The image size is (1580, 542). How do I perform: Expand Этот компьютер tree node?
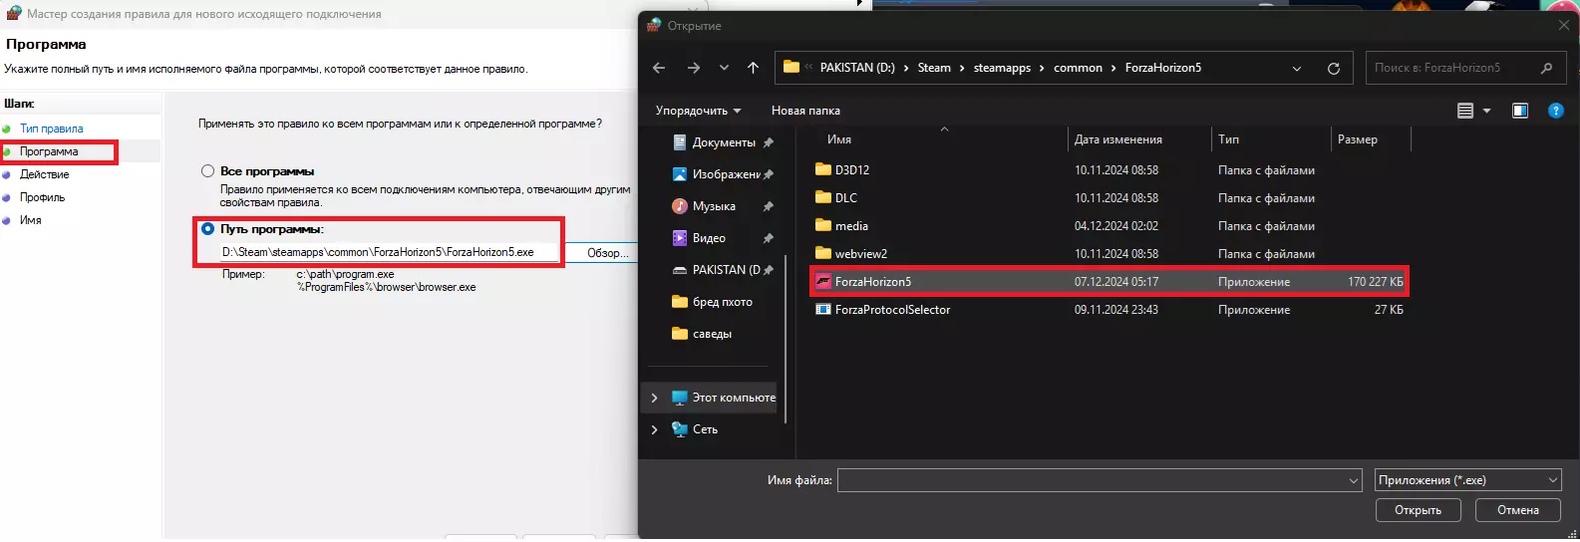click(654, 398)
